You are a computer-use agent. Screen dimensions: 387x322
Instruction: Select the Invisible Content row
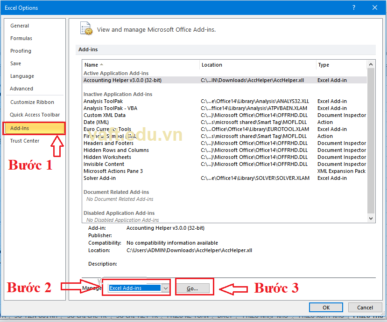[x=225, y=164]
